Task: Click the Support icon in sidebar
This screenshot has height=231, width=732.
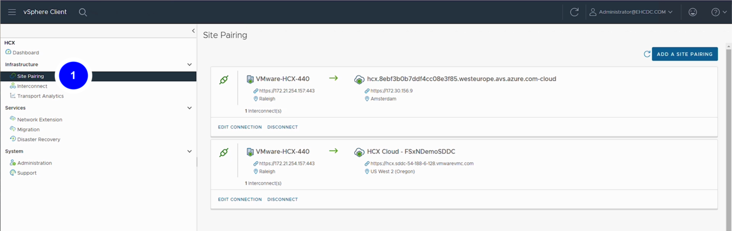Action: tap(13, 172)
